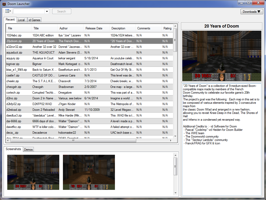
Task: Switch to the Demos tab
Action: click(28, 150)
